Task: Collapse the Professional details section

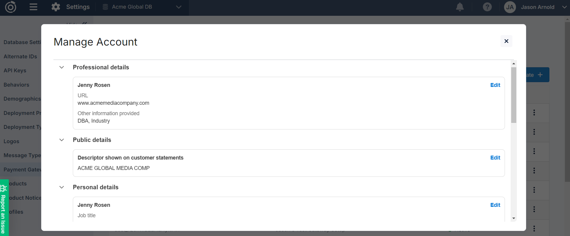Action: (x=62, y=67)
